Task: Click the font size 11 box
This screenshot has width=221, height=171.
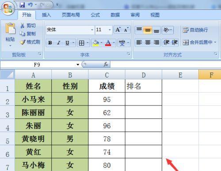Action: 102,30
